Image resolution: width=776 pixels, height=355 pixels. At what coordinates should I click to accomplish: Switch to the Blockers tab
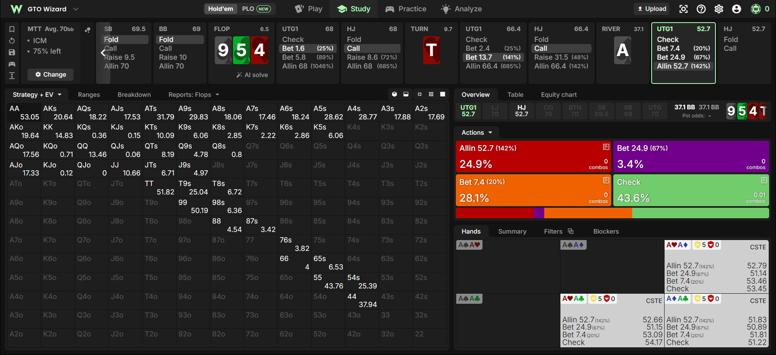(x=606, y=232)
